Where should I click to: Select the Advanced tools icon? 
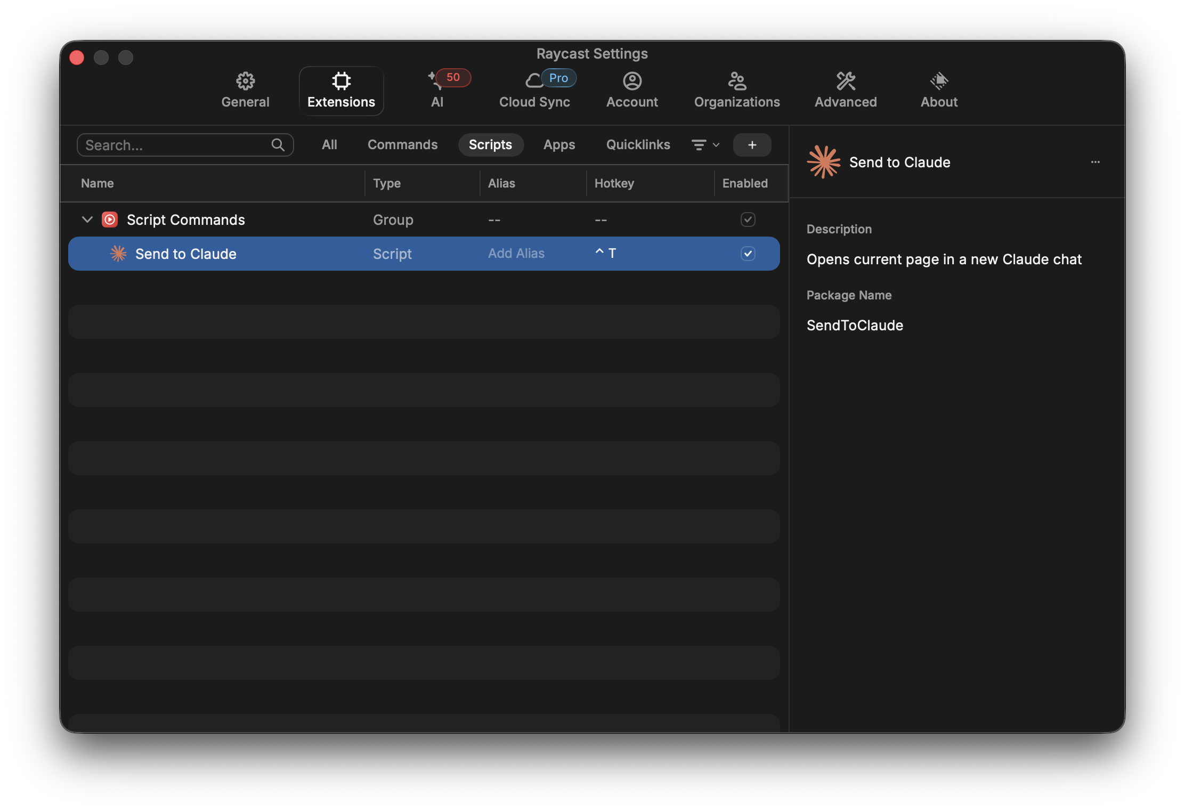coord(845,81)
